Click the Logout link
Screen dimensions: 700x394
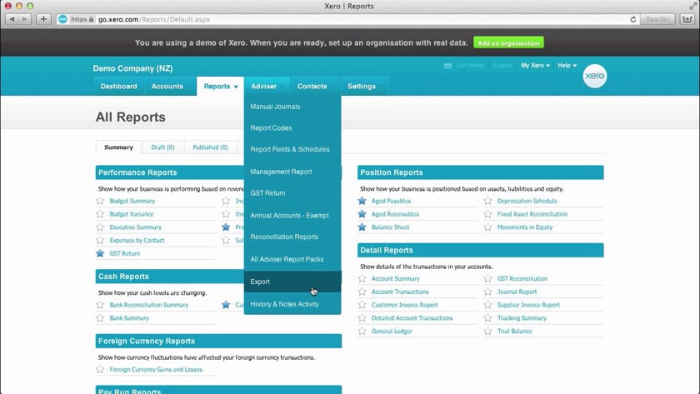tap(502, 65)
